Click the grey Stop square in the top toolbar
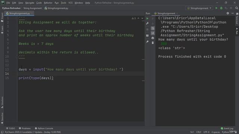This screenshot has height=134, width=239. point(231,8)
